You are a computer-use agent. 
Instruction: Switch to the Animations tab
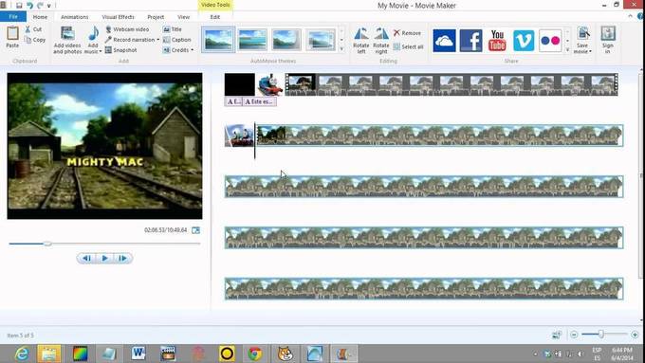[74, 17]
